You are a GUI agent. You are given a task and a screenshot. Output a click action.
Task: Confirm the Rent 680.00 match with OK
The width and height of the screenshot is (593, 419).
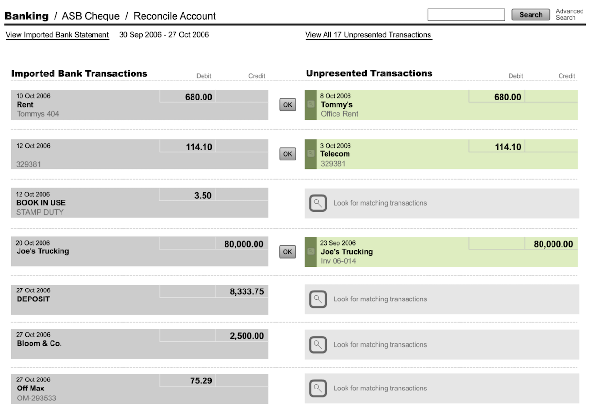pyautogui.click(x=287, y=105)
